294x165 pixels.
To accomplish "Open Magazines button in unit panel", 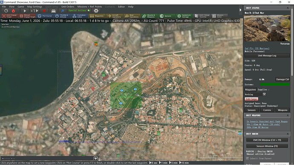I will coord(250,90).
